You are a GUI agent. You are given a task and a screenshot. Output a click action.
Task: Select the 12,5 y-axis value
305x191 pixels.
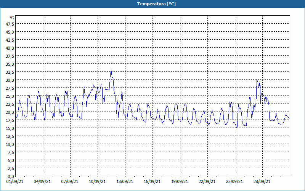pyautogui.click(x=10, y=136)
